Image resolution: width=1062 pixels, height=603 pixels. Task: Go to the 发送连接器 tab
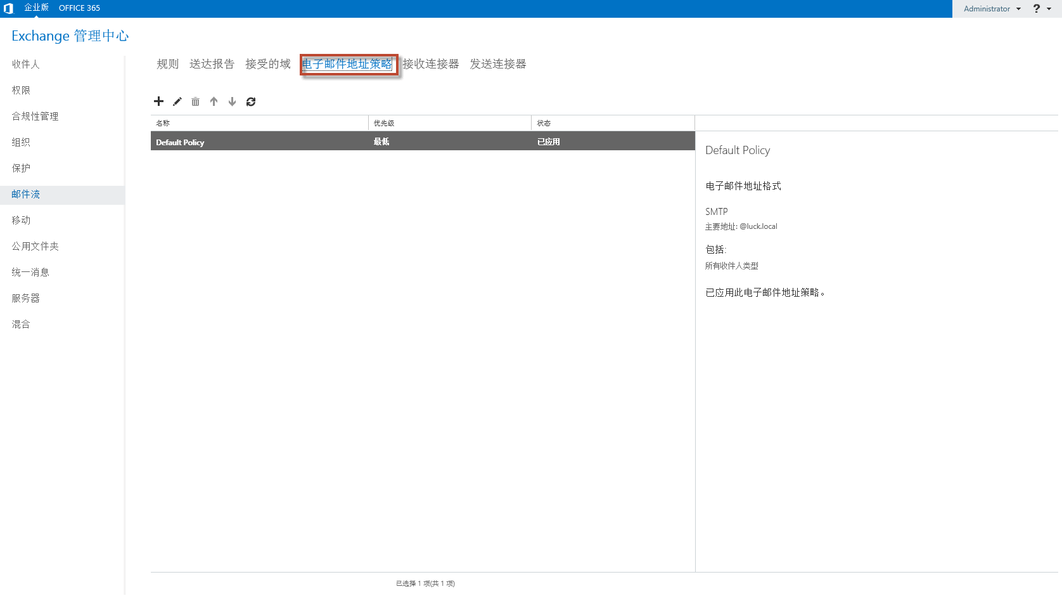click(498, 64)
